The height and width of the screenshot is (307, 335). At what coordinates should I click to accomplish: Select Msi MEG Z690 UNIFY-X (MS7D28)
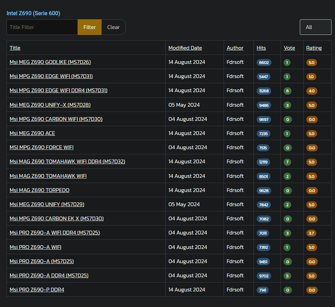point(50,105)
